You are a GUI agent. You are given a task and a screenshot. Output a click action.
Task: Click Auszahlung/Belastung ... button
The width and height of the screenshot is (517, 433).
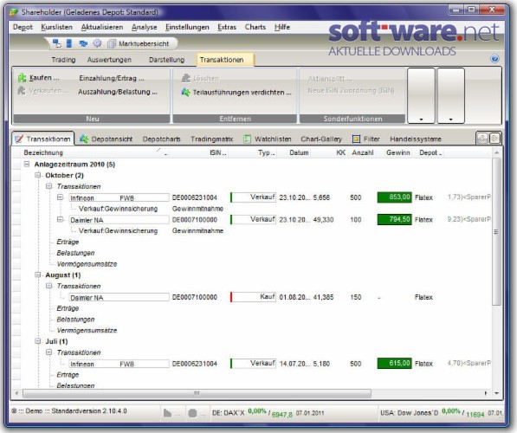pyautogui.click(x=118, y=92)
